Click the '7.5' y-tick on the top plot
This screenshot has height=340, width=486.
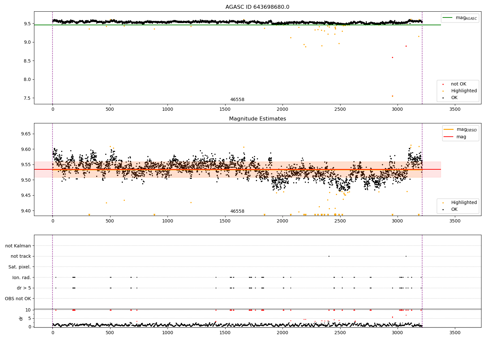(x=27, y=98)
